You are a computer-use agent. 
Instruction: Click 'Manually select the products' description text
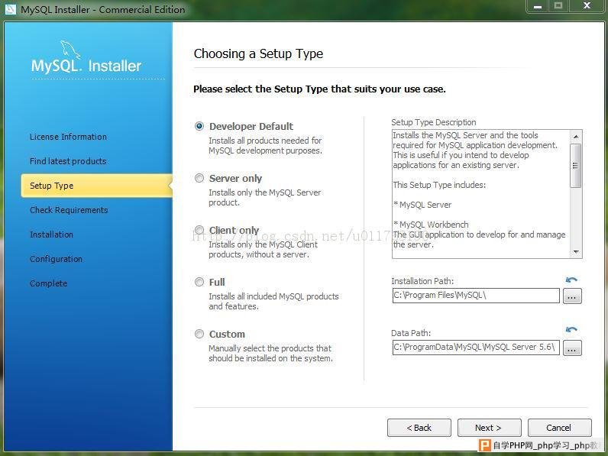click(x=270, y=353)
